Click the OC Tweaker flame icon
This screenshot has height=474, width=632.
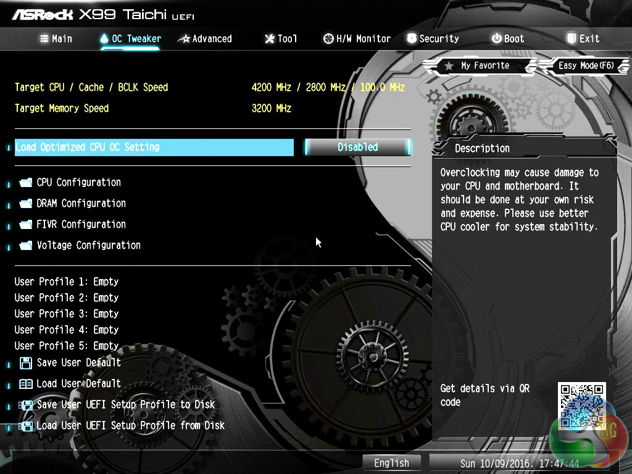[x=104, y=39]
